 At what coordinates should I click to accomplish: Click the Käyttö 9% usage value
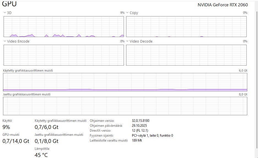coord(6,127)
